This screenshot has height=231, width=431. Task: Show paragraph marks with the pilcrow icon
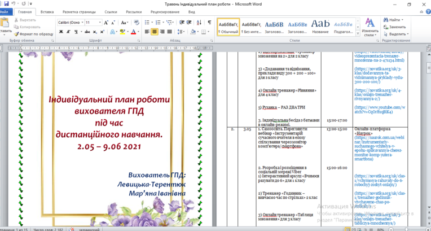(209, 22)
